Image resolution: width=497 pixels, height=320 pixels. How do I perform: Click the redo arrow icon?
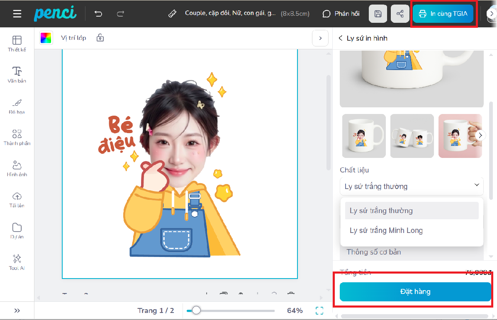click(x=120, y=14)
